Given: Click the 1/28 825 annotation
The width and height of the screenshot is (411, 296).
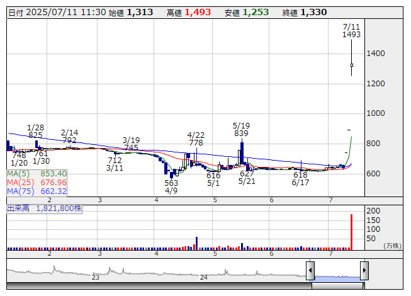Looking at the screenshot, I should click(x=35, y=132).
